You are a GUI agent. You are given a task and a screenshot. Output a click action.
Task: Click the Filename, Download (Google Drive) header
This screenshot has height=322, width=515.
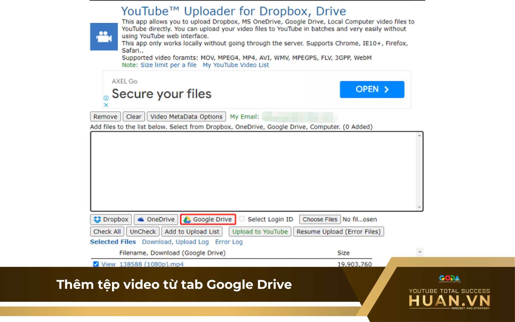pos(173,253)
